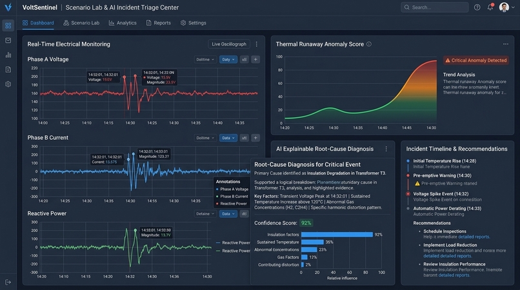Open Phase B Current Doltime dropdown
This screenshot has height=290, width=520.
click(x=205, y=138)
